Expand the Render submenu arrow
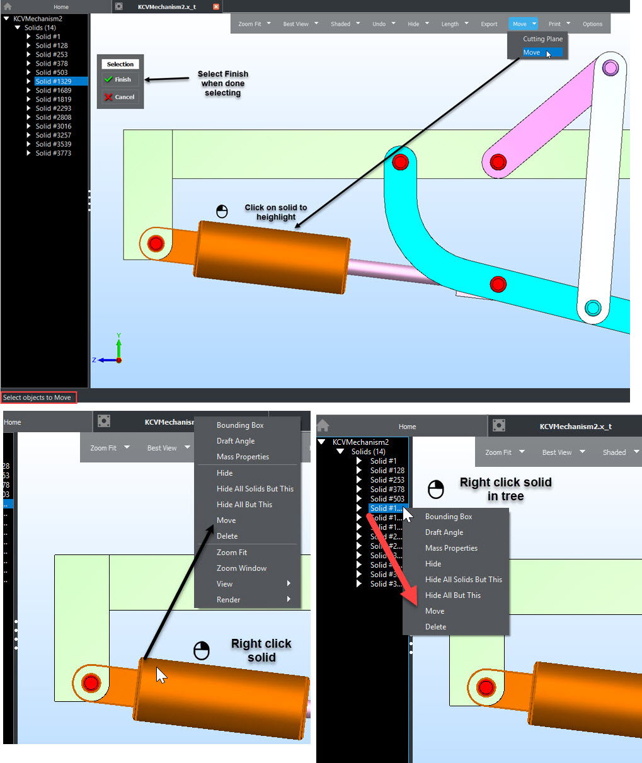This screenshot has height=763, width=642. (x=289, y=599)
